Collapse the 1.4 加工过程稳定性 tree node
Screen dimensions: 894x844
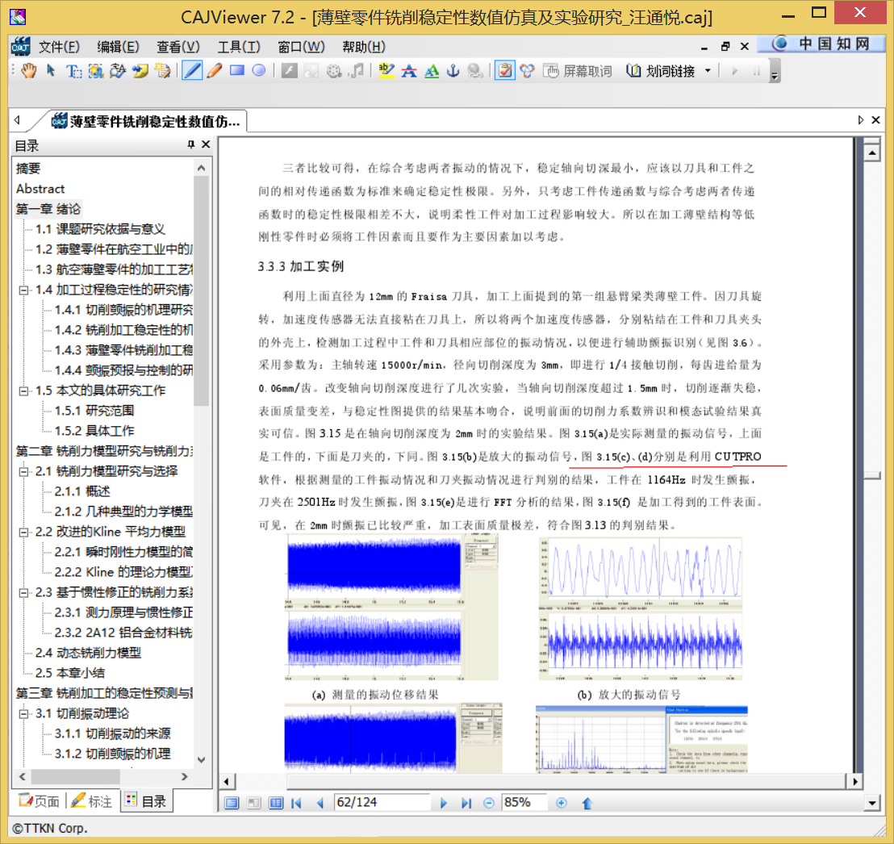(x=23, y=290)
